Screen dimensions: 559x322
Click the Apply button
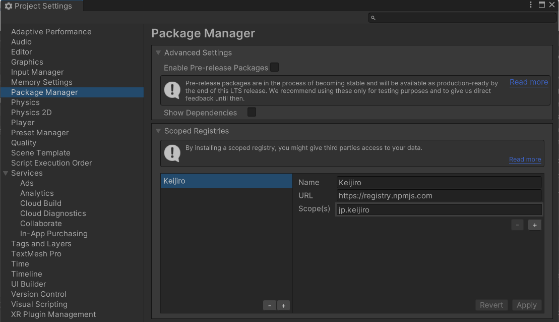click(x=527, y=305)
